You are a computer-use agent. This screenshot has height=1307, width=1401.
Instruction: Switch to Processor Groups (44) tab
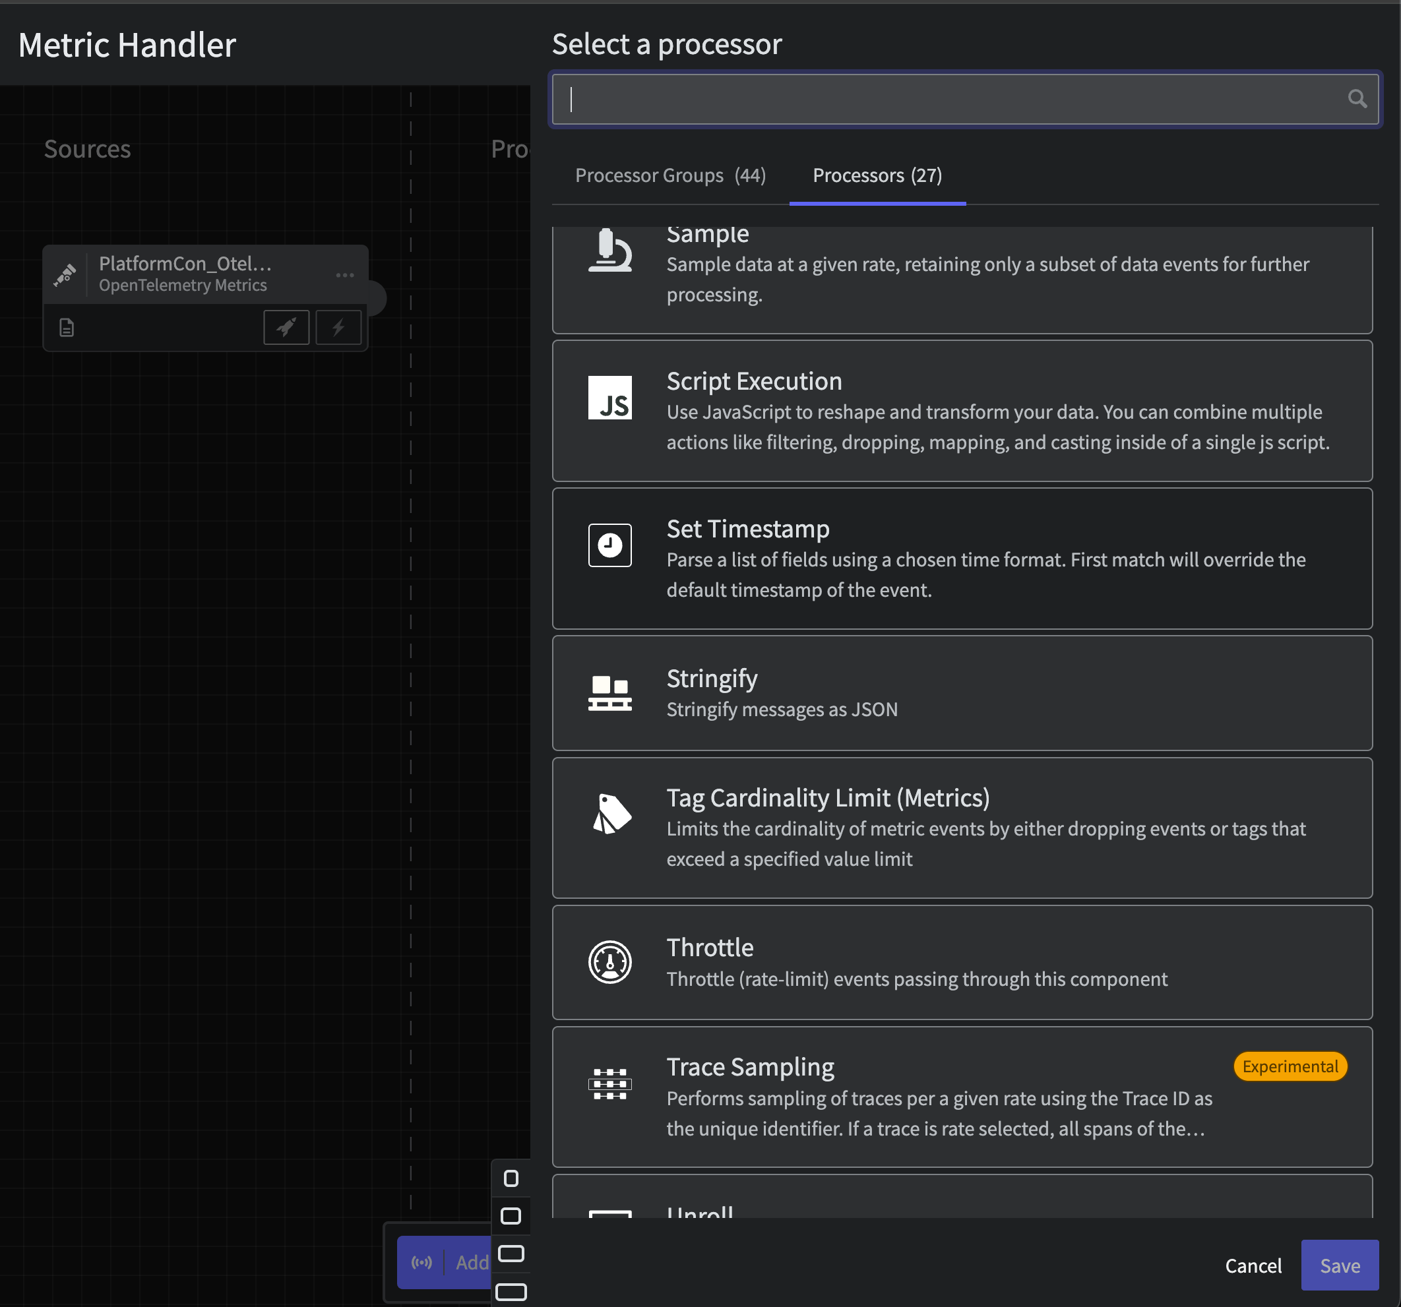(670, 175)
